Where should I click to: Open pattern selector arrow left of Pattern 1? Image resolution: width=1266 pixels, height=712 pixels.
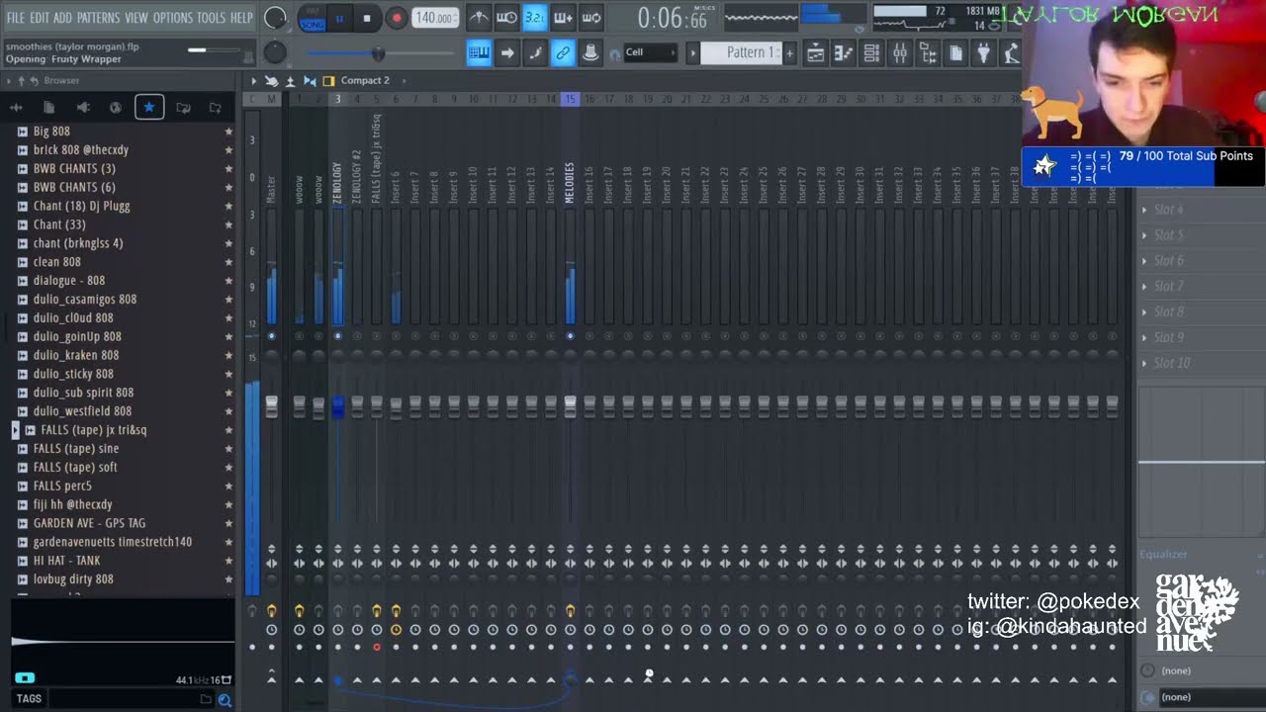pyautogui.click(x=692, y=53)
